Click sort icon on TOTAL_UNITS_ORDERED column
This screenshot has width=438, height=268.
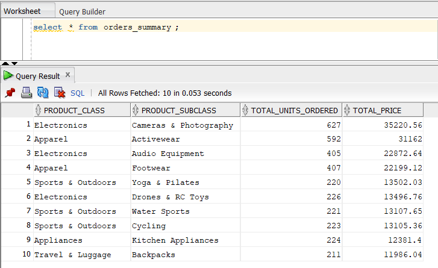coord(246,110)
